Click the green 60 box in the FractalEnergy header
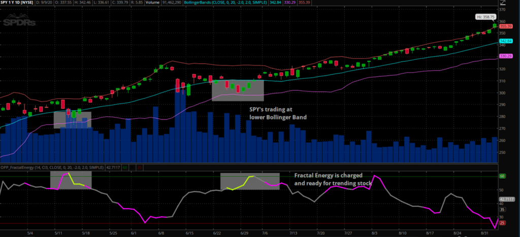 [x=125, y=167]
